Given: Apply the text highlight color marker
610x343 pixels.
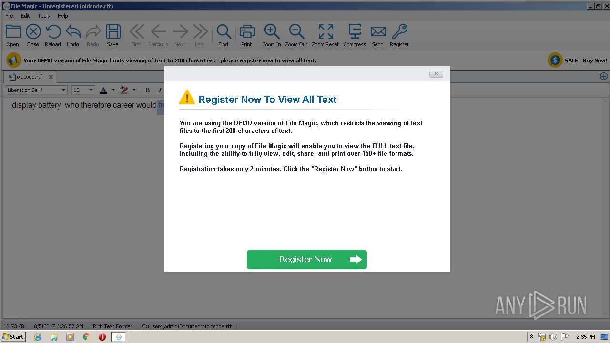Looking at the screenshot, I should [x=124, y=90].
